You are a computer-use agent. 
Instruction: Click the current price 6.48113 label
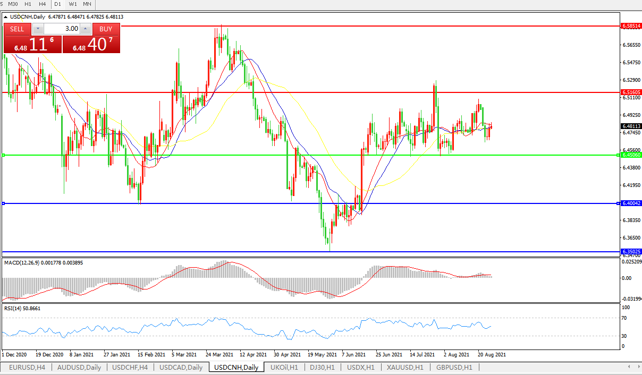click(631, 126)
